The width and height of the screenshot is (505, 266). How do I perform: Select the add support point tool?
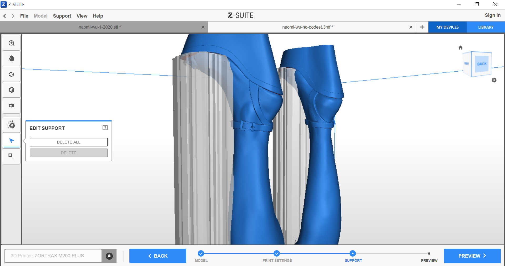point(11,156)
